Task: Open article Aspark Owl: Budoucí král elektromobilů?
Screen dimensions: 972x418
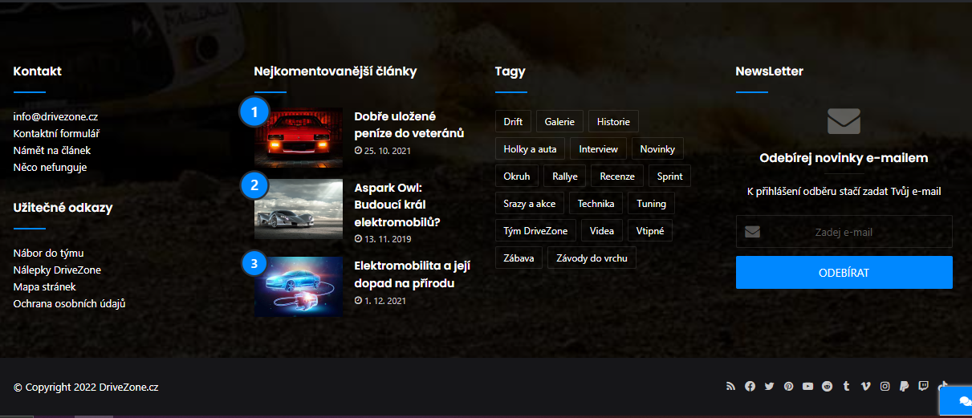Action: (x=399, y=205)
